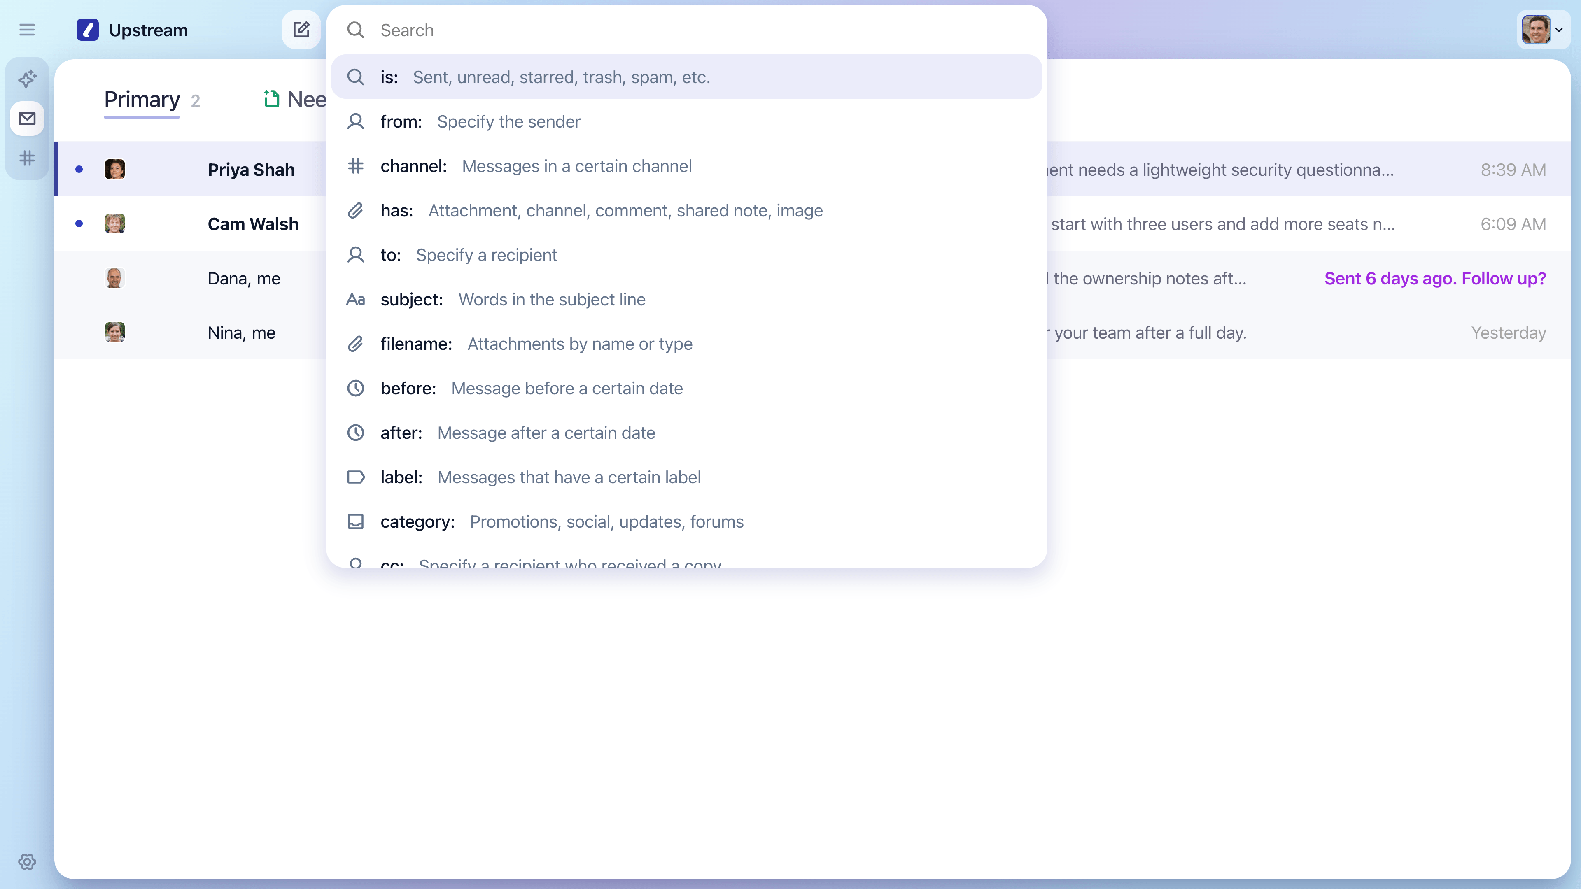The height and width of the screenshot is (889, 1581).
Task: Click the 8:39 AM timestamp
Action: tap(1513, 170)
